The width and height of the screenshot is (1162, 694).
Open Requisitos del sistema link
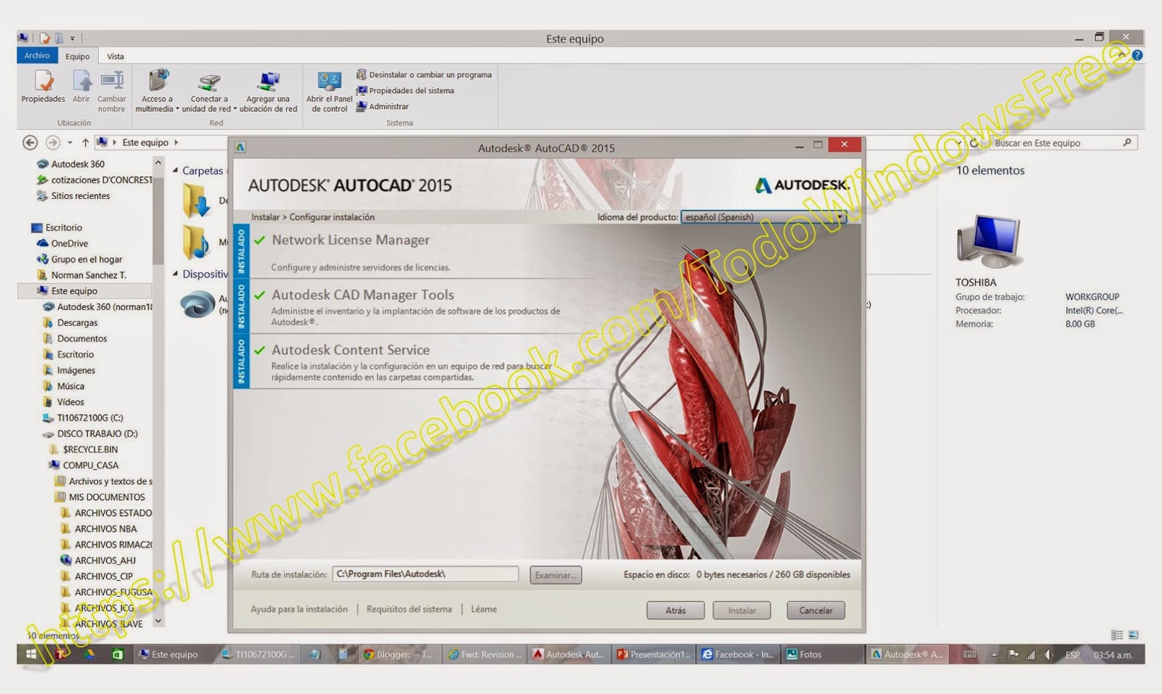409,609
